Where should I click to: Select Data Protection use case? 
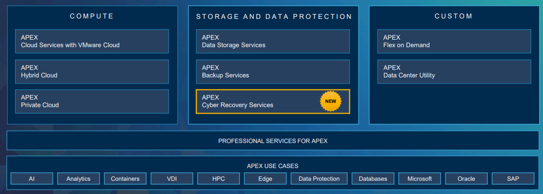pos(319,179)
